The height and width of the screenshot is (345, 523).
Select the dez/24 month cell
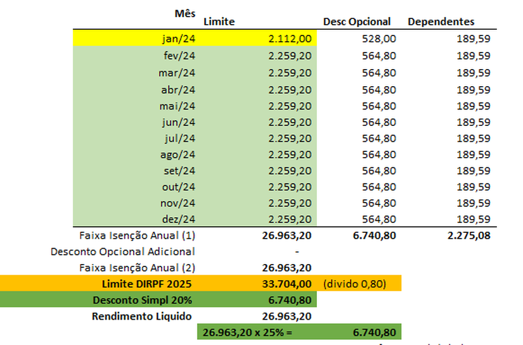[178, 219]
